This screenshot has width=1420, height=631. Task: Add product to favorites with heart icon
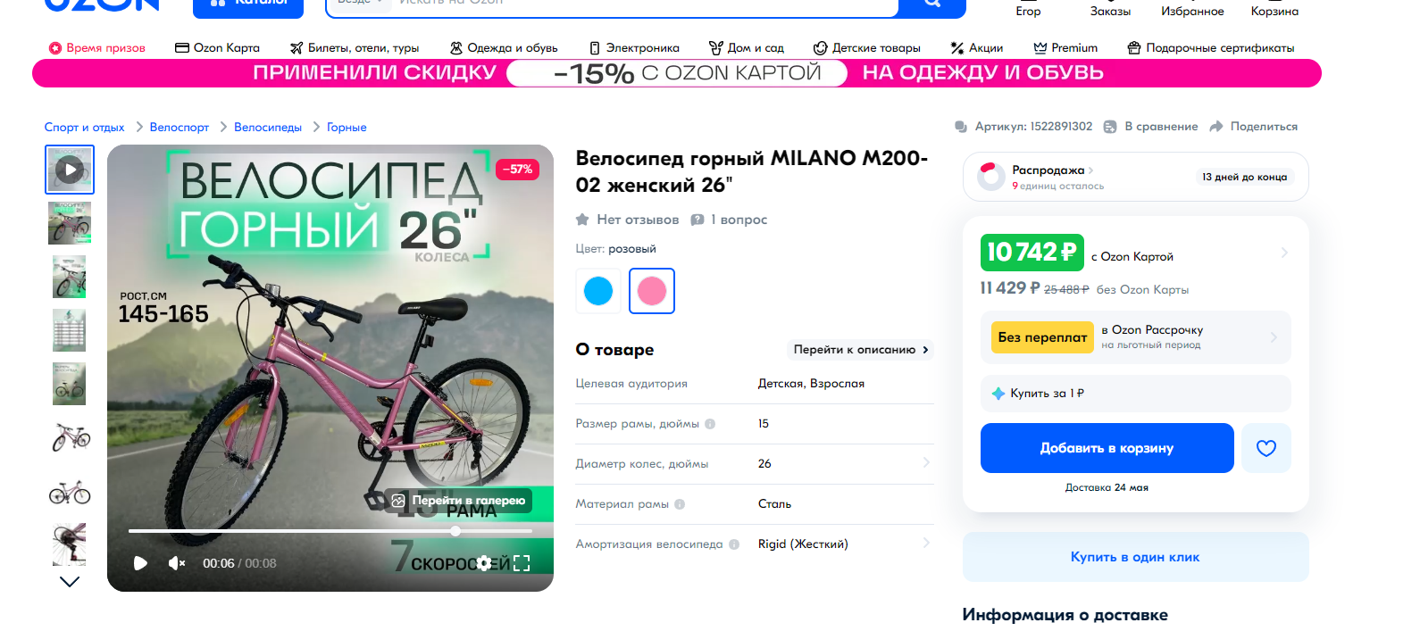point(1265,448)
